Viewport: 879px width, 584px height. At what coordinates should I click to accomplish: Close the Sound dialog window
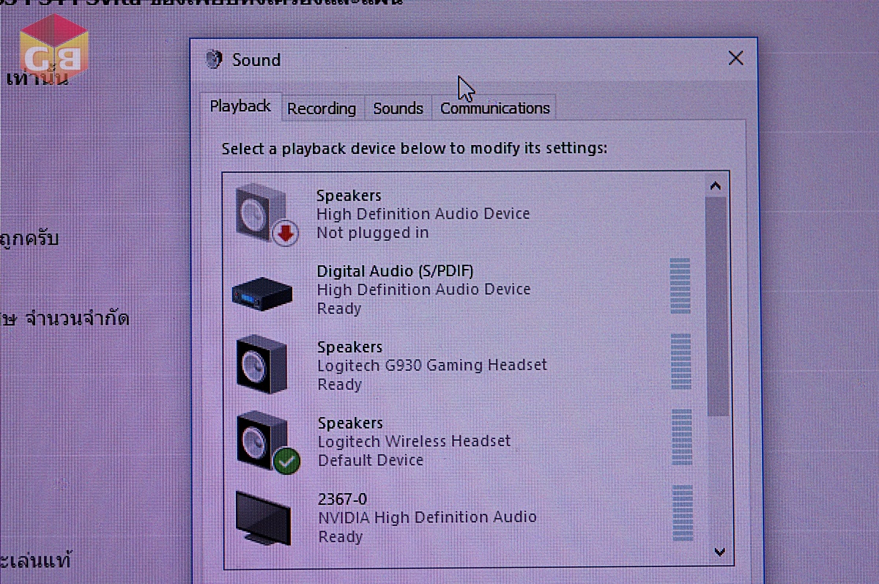point(735,58)
